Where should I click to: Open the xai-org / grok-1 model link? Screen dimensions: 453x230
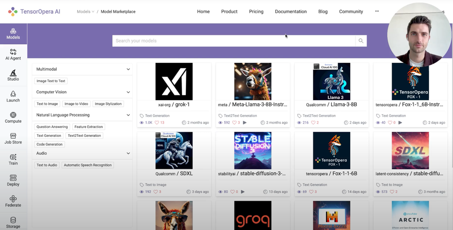(174, 104)
